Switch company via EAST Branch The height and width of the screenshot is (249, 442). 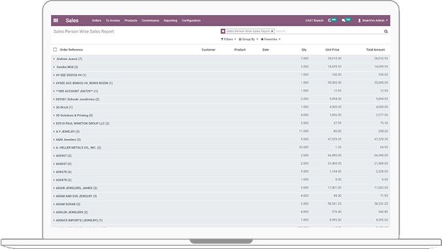tap(314, 20)
